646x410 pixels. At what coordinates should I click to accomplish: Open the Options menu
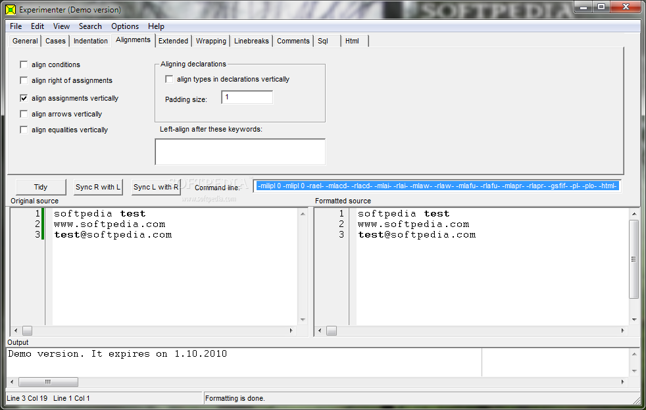click(125, 26)
